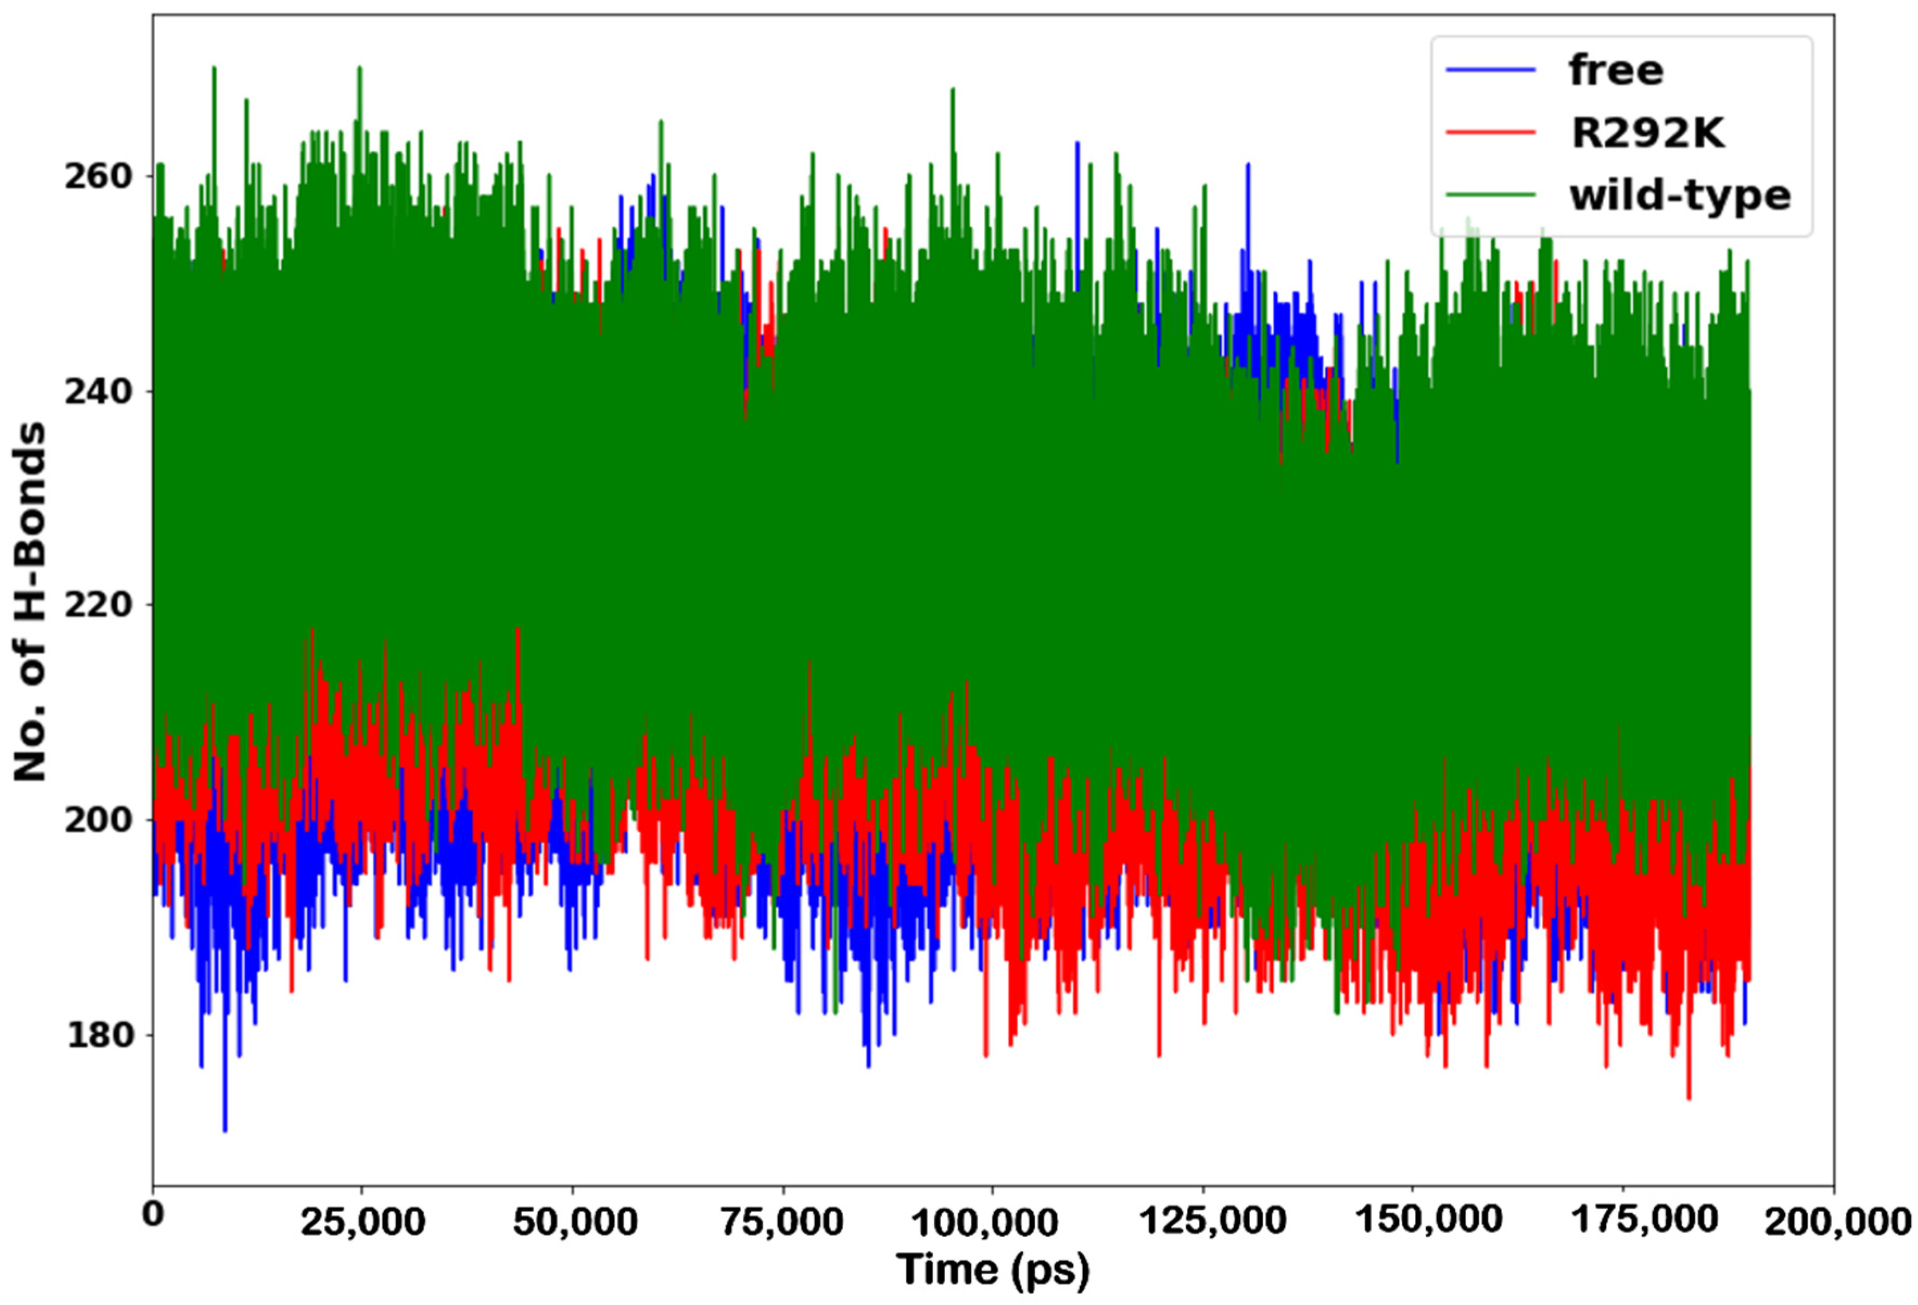Screen dimensions: 1918x1305
Task: Select the 'wild-type' legend label
Action: [1680, 197]
